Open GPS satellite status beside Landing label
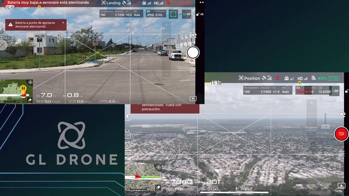This screenshot has width=349, height=196. click(127, 3)
